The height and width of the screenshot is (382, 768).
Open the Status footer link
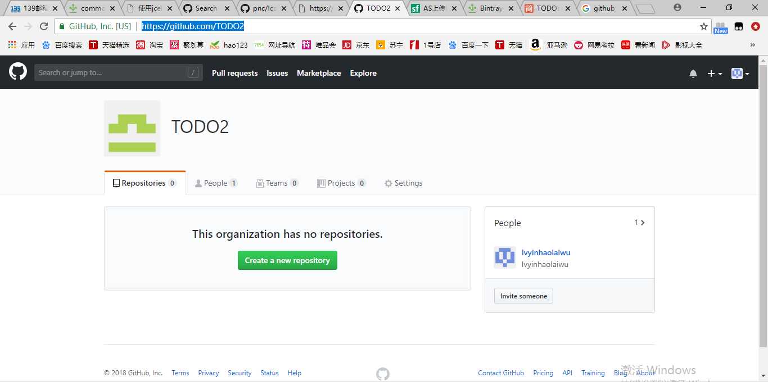pos(269,373)
